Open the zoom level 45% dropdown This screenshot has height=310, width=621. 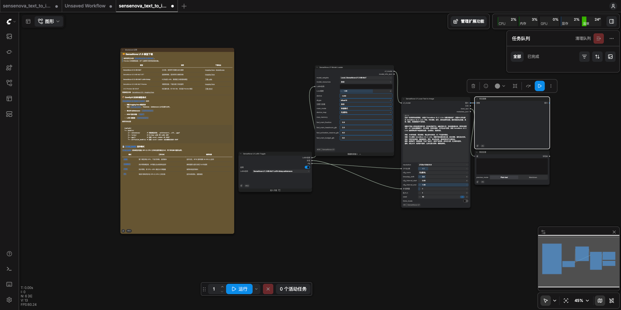(x=582, y=301)
